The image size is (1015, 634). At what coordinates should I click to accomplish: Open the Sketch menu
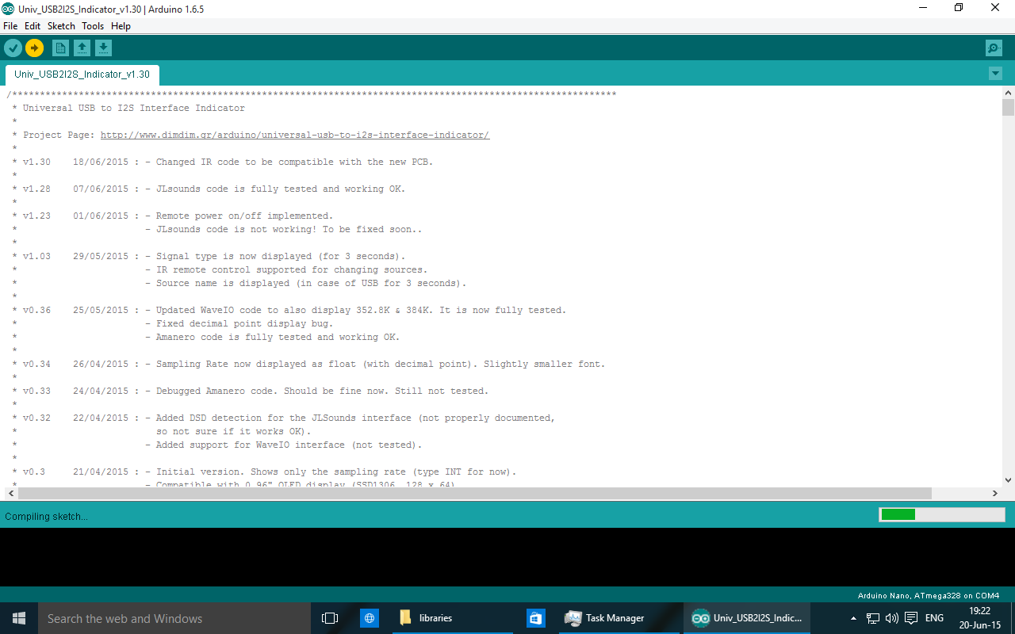[x=61, y=26]
